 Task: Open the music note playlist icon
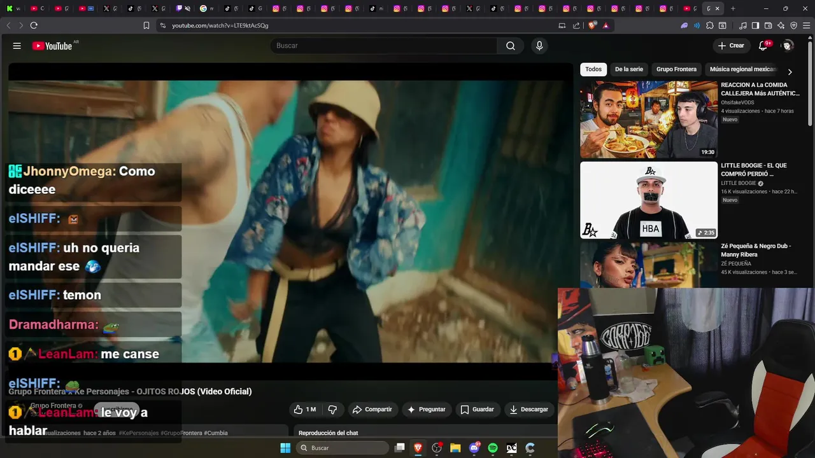tap(743, 25)
